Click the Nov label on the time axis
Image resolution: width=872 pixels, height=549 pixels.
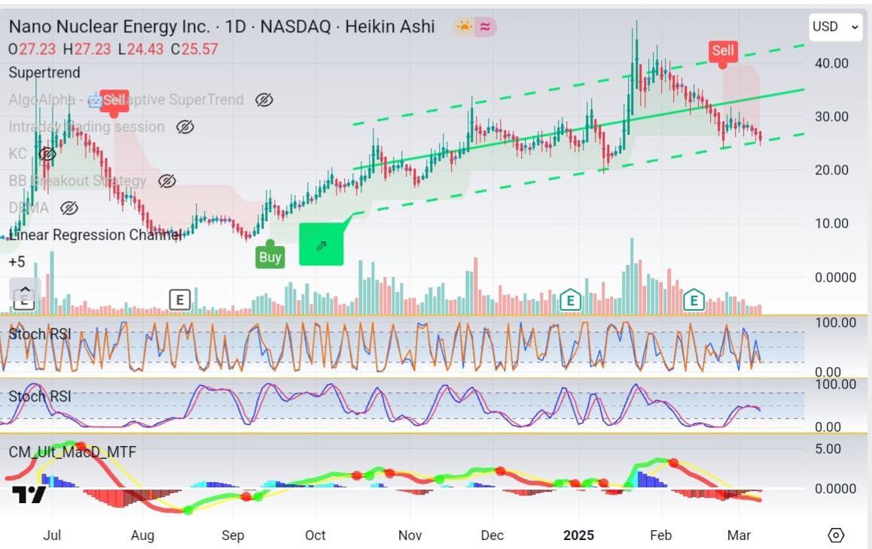pyautogui.click(x=410, y=535)
